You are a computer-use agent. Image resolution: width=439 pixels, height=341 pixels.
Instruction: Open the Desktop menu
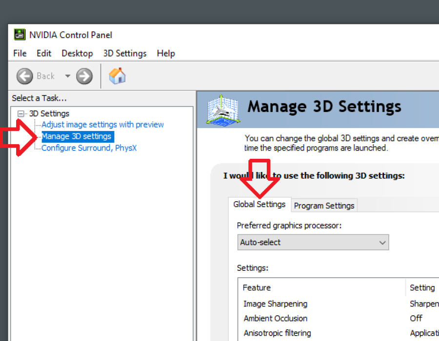click(77, 53)
